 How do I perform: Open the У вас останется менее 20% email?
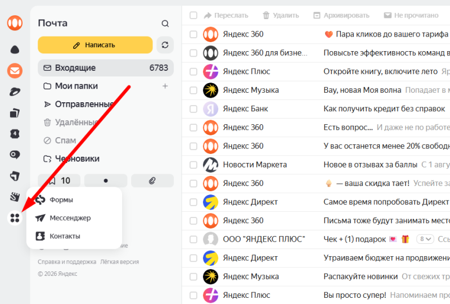(x=316, y=146)
